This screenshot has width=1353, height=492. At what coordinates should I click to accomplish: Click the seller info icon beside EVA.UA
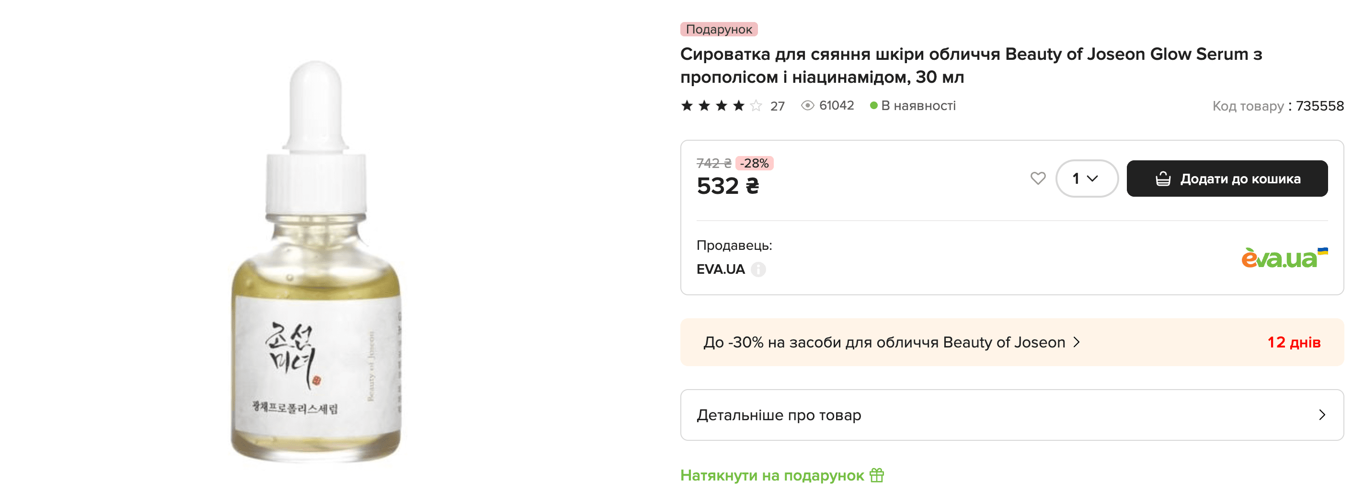click(x=758, y=269)
